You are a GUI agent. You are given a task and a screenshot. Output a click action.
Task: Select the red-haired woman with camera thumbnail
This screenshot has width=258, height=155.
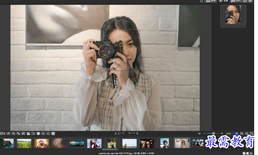click(x=94, y=143)
